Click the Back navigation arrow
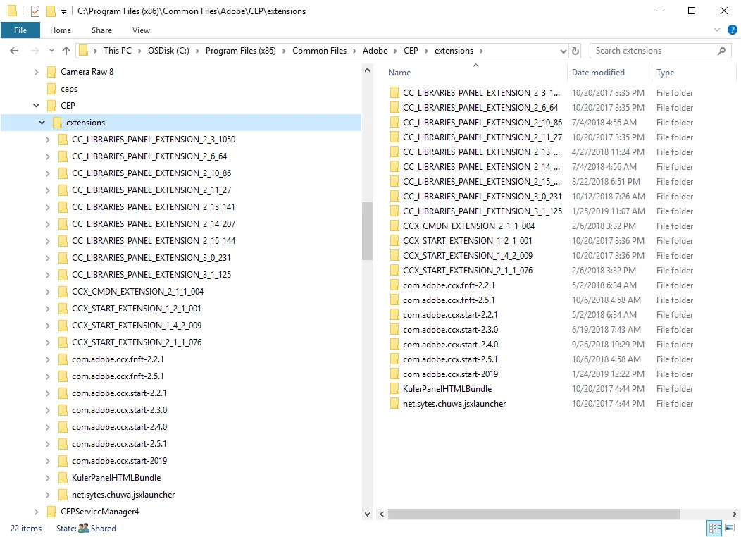 pos(14,51)
